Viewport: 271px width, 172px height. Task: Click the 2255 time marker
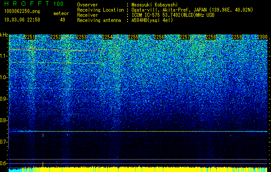coord(133,37)
